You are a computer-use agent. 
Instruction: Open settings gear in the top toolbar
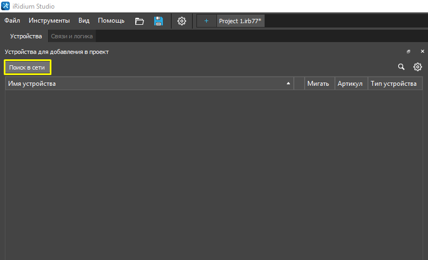coord(182,21)
